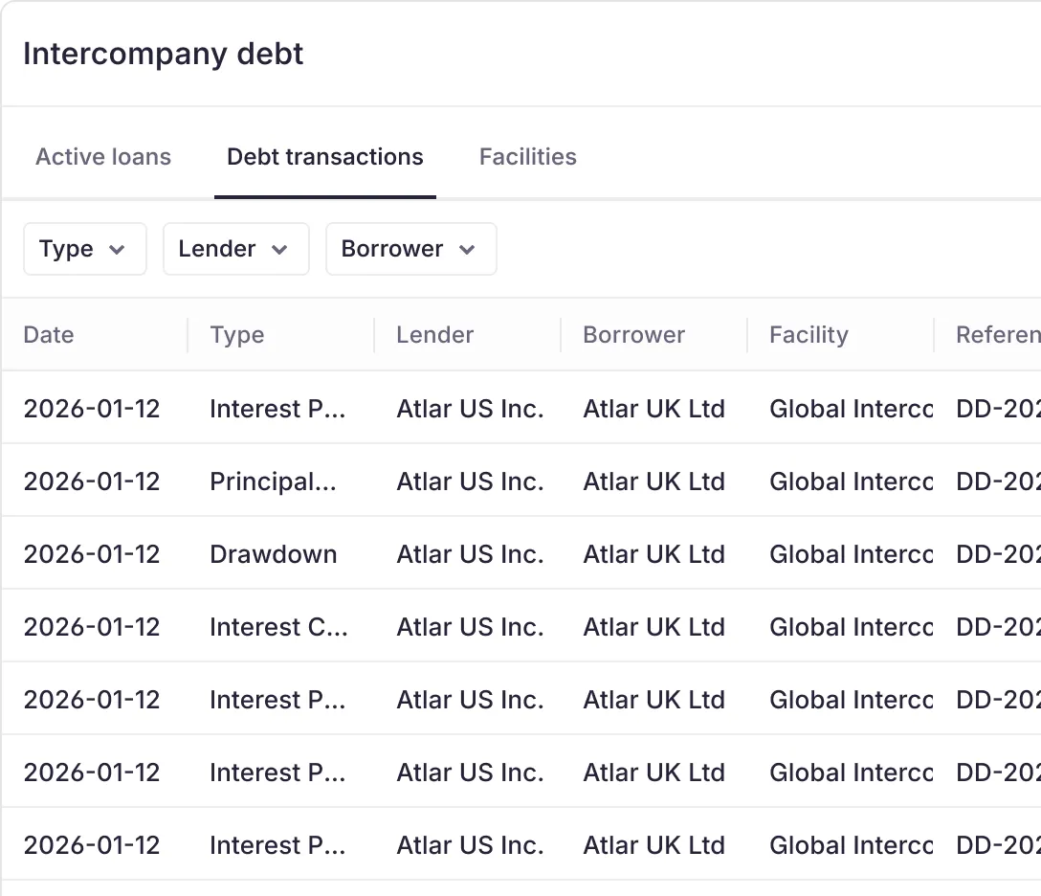Click the last row's Global Interco facility cell
This screenshot has width=1041, height=896.
850,845
